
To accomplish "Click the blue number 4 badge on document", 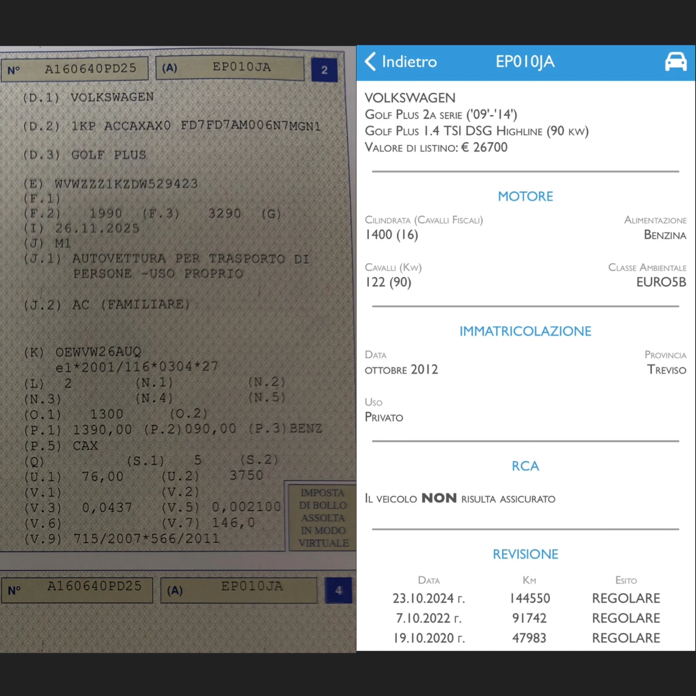I will [338, 590].
